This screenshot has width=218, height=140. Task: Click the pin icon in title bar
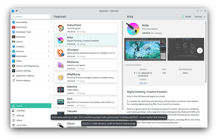pos(17,11)
